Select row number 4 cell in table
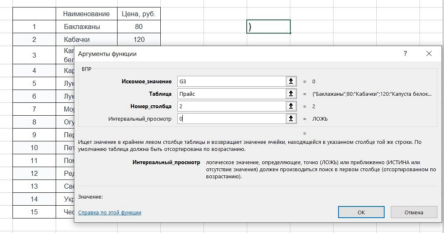 (x=34, y=70)
